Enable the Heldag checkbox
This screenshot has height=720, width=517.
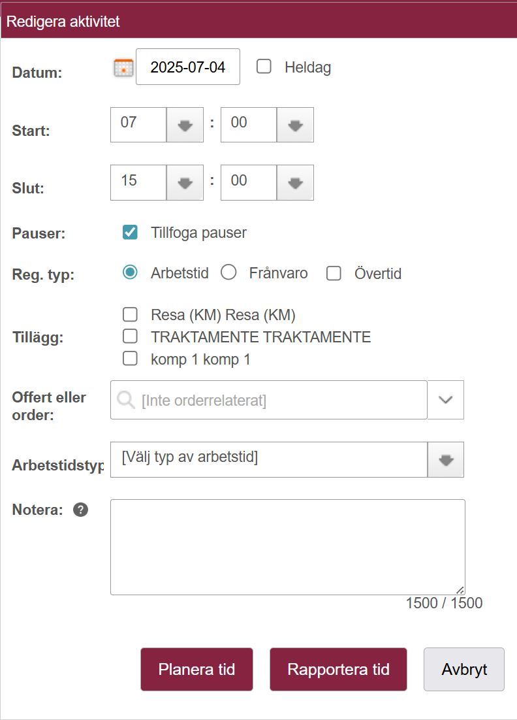[x=264, y=66]
